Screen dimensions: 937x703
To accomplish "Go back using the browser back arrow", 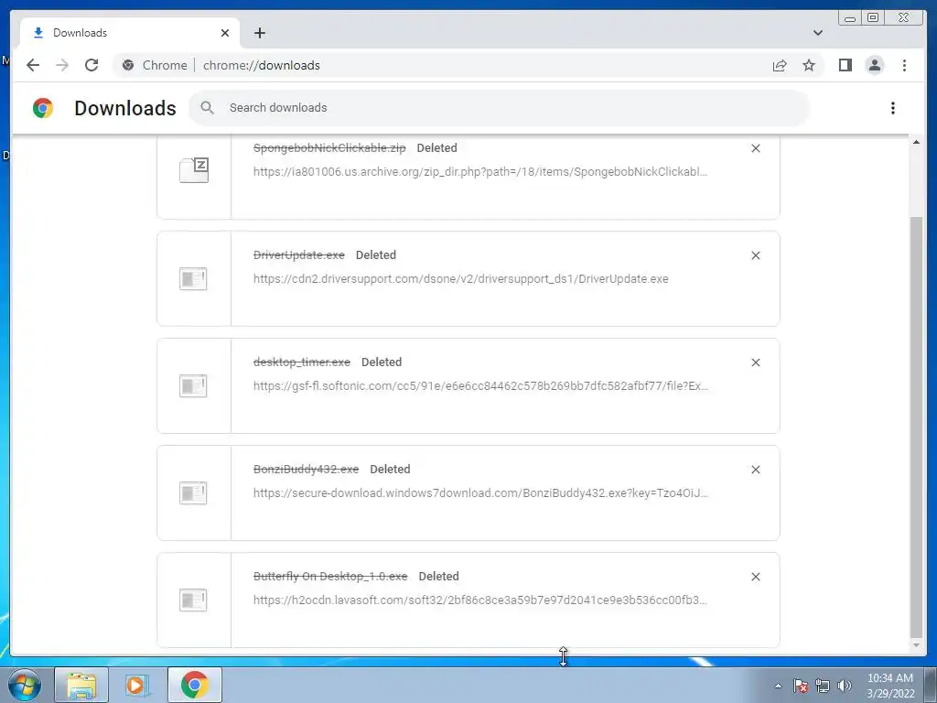I will tap(33, 65).
